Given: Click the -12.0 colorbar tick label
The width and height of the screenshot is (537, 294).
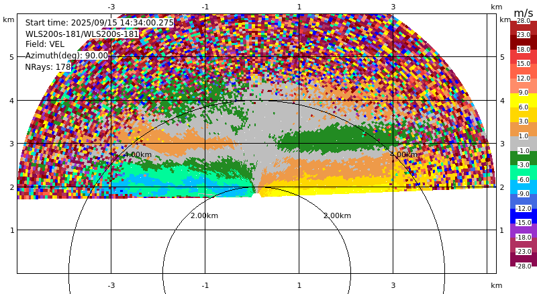Looking at the screenshot, I should (524, 208).
